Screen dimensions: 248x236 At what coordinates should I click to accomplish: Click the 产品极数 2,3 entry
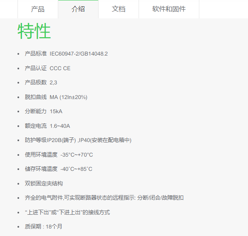(x=41, y=83)
